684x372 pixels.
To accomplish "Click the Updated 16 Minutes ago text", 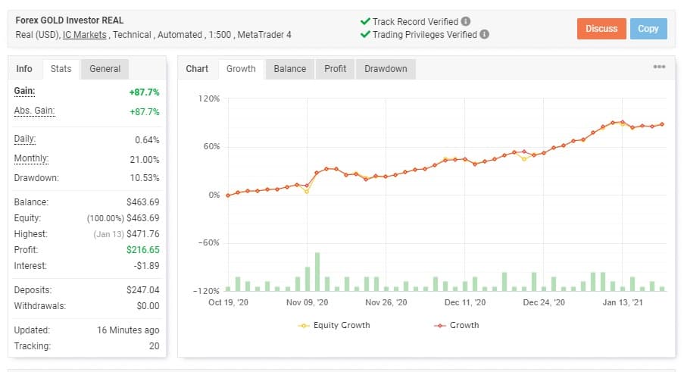I will 128,330.
